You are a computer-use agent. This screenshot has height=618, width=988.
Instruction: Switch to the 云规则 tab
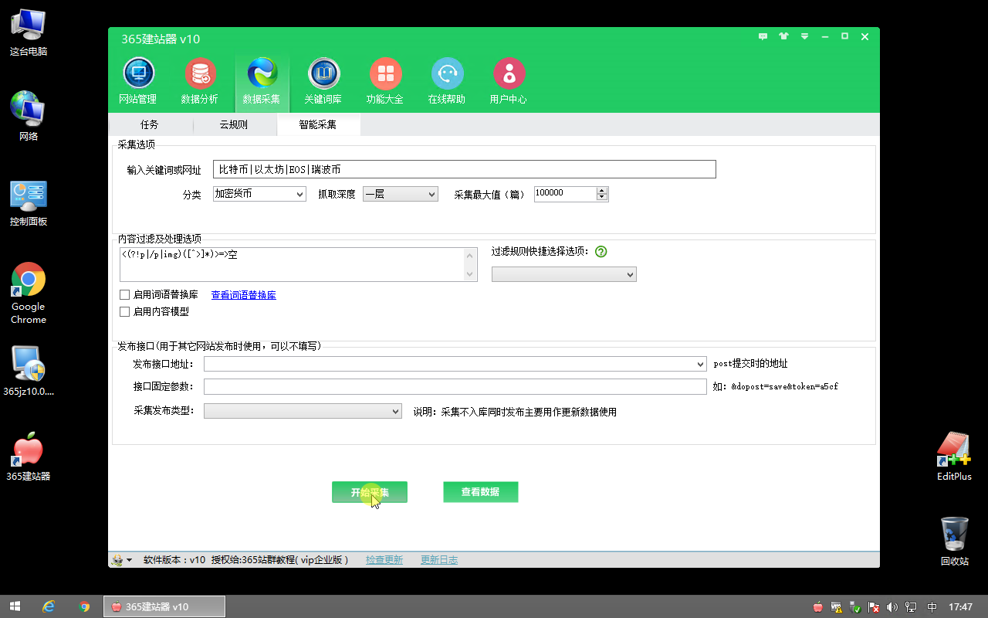coord(234,124)
